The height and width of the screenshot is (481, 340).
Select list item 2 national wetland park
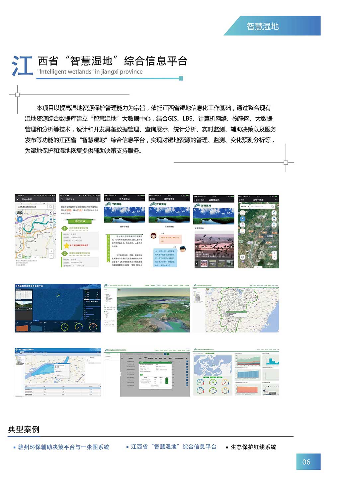[75, 253]
